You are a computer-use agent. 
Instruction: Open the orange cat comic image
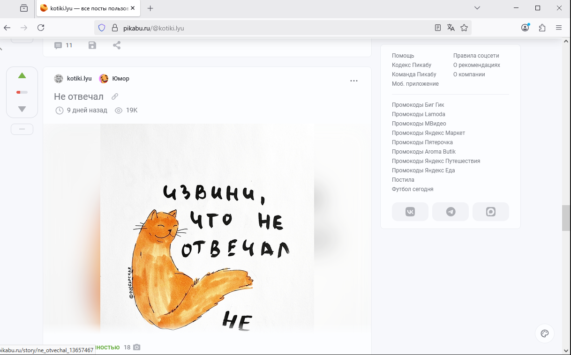[x=207, y=229]
